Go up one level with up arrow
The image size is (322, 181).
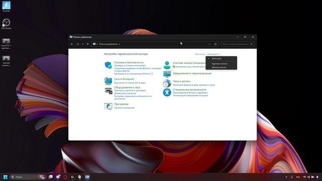[88, 44]
